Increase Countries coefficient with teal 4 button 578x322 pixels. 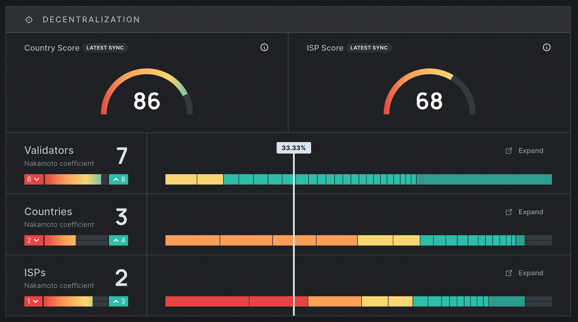pos(119,240)
